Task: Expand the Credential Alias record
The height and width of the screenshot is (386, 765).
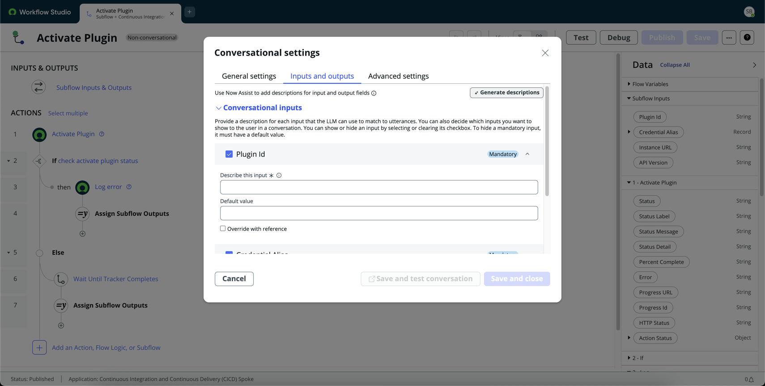Action: coord(629,132)
